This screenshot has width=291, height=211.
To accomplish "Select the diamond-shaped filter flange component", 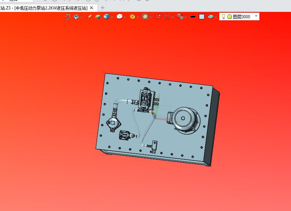I will click(113, 123).
